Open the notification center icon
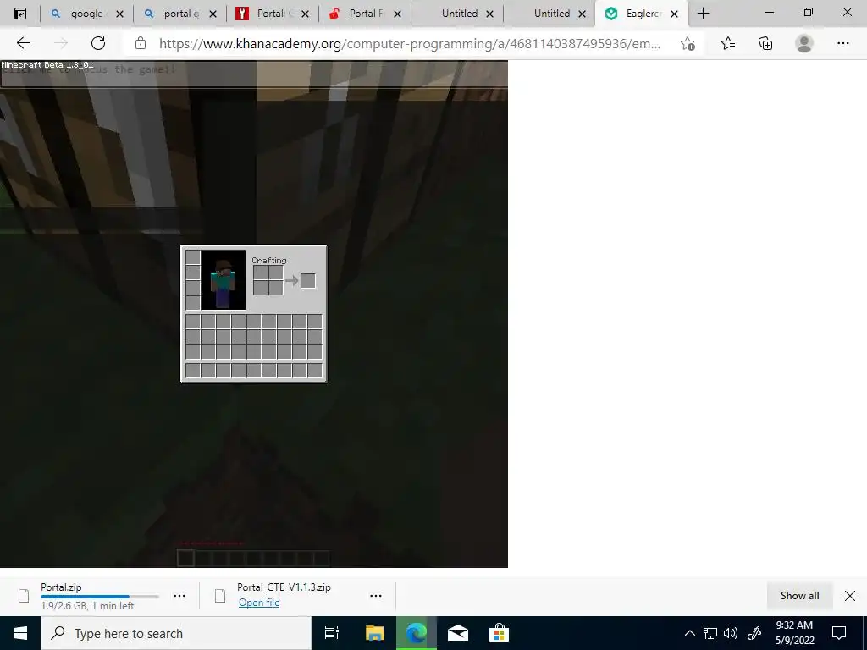The image size is (867, 650). (839, 633)
